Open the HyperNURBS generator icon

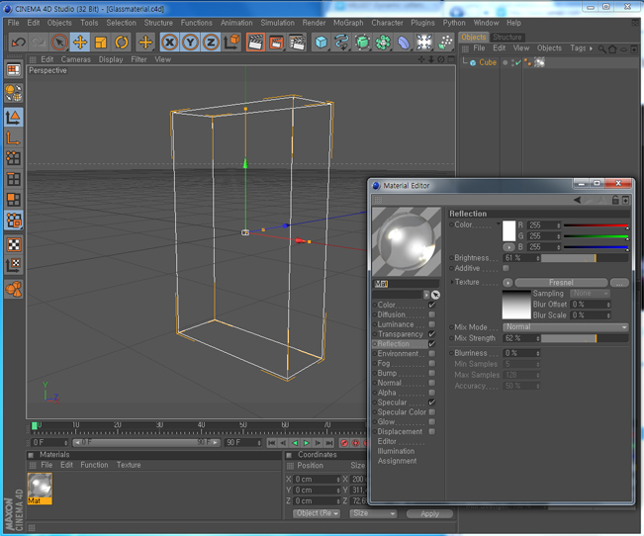[362, 42]
